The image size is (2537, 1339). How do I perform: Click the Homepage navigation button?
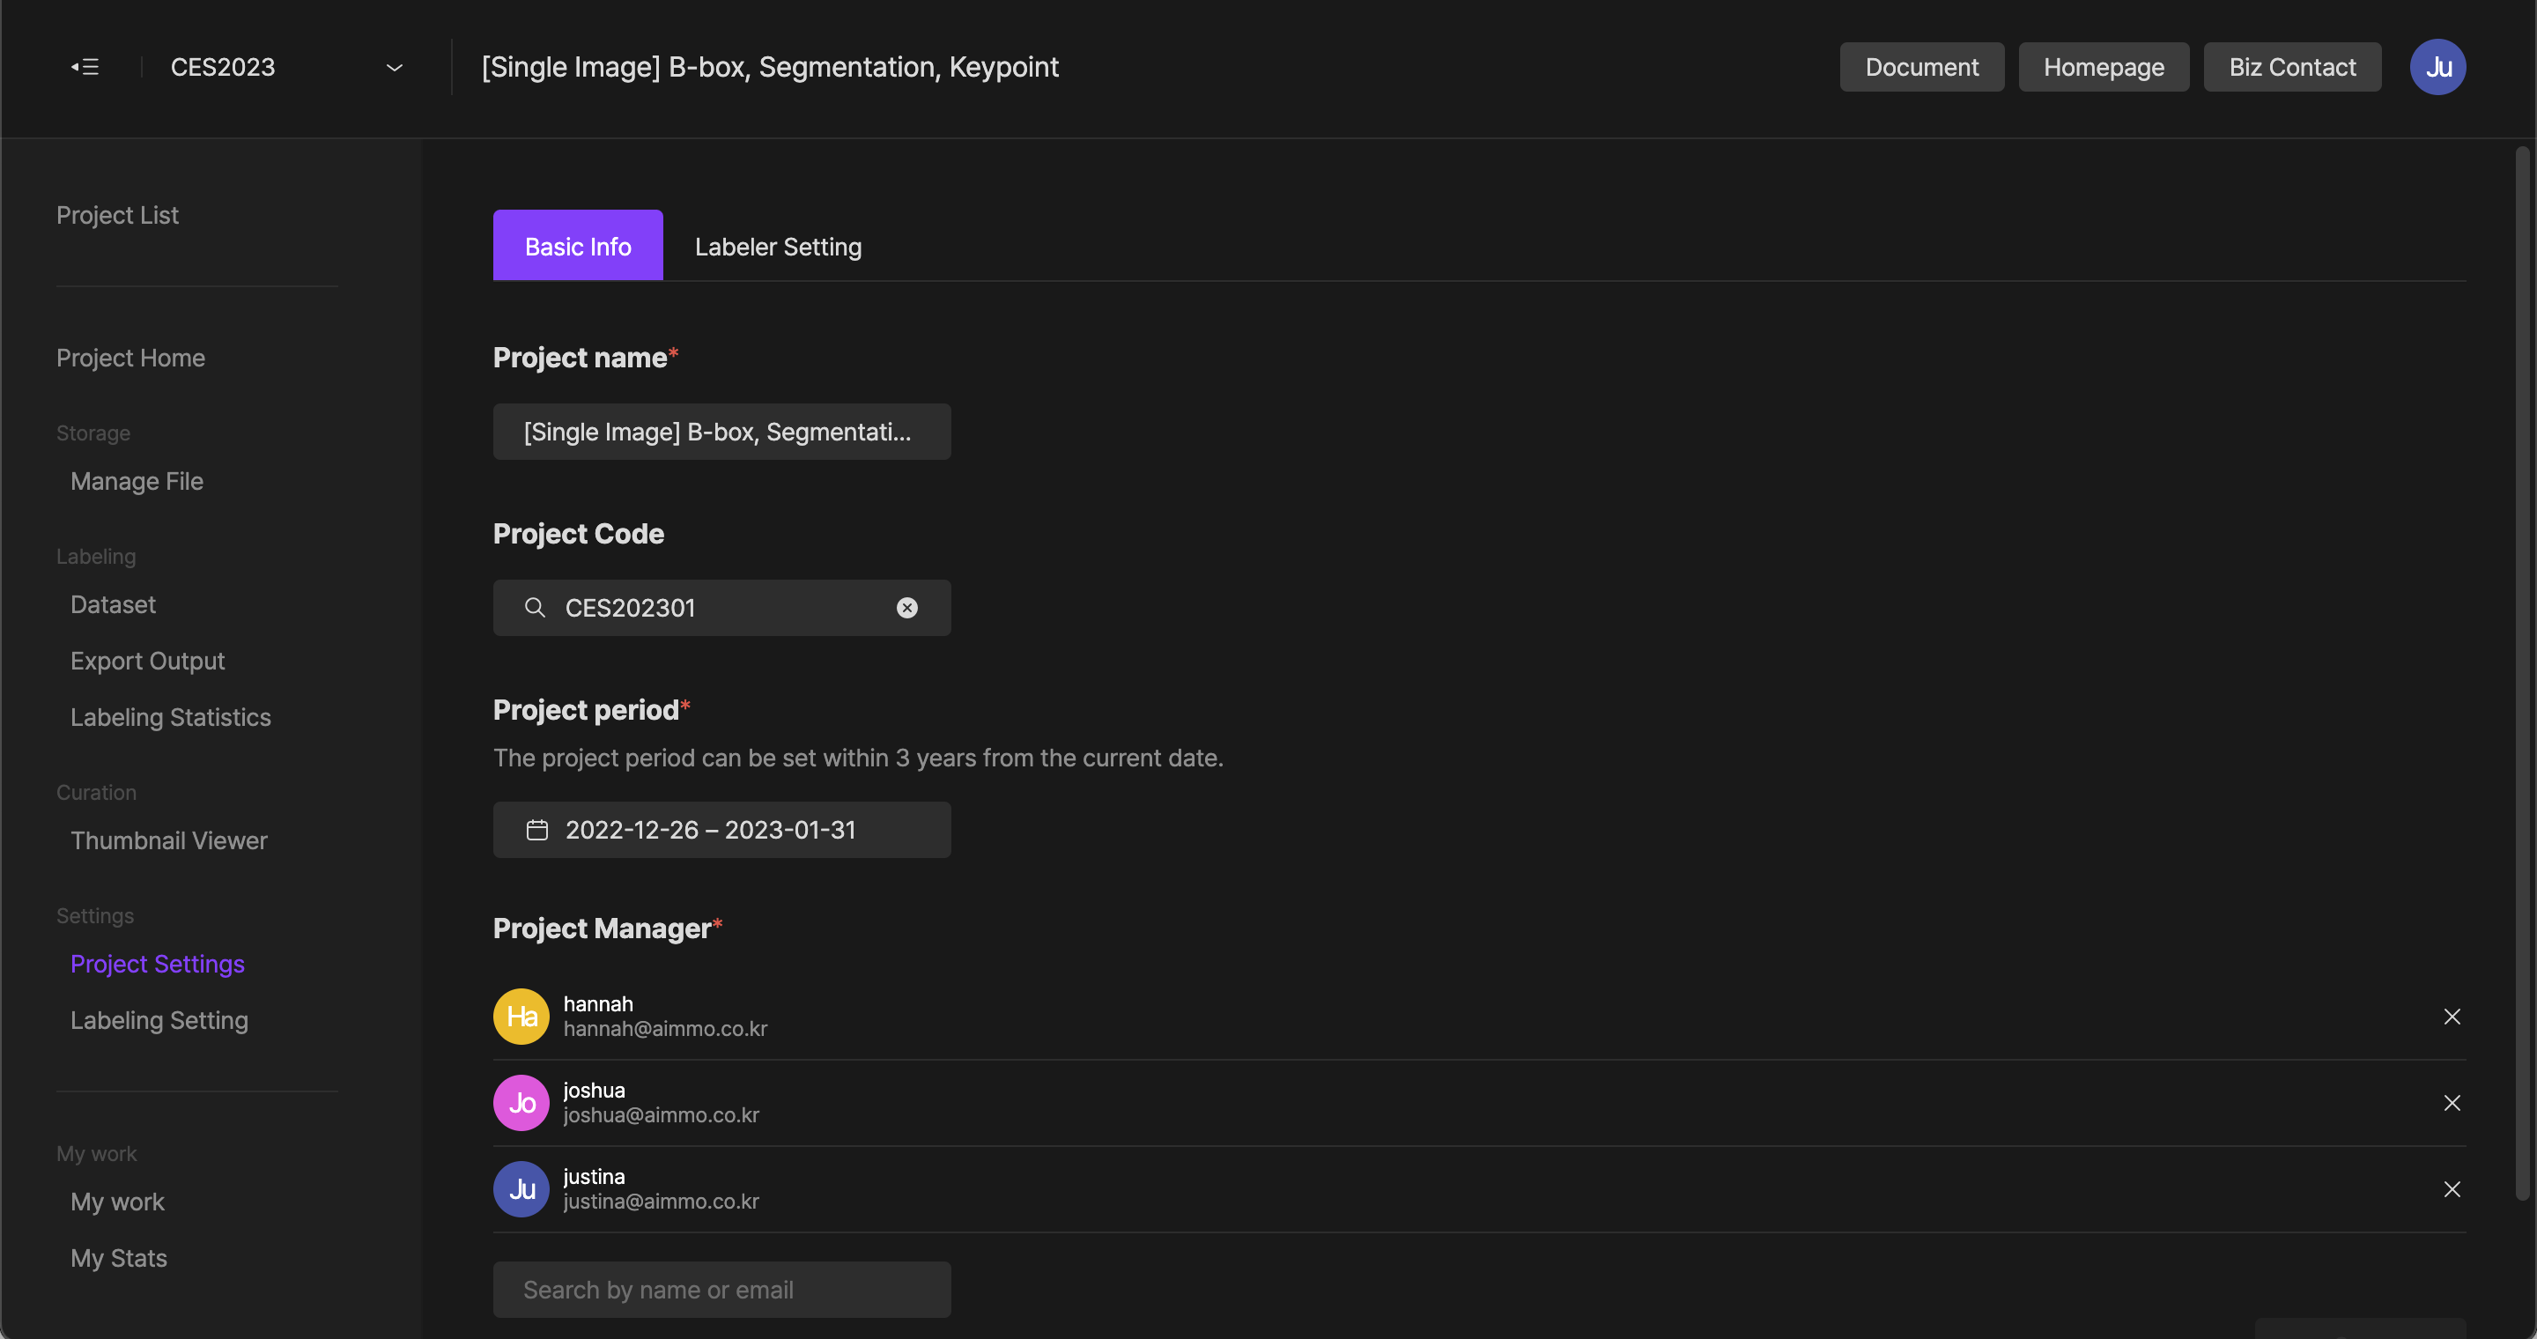(2104, 67)
